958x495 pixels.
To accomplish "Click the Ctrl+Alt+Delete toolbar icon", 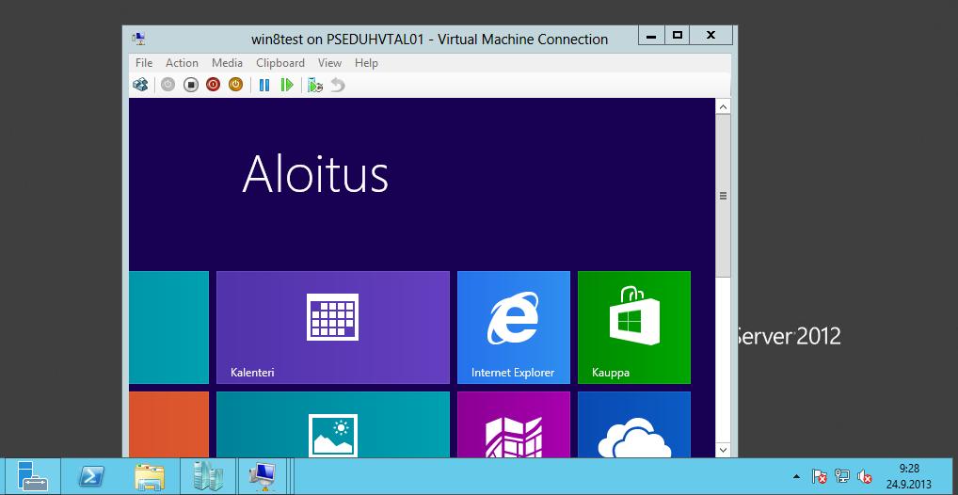I will pos(140,85).
